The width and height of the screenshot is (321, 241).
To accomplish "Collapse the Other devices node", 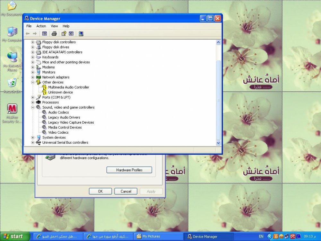I will click(x=33, y=82).
